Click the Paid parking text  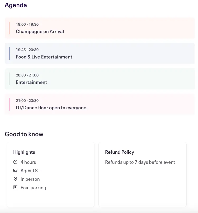(x=33, y=188)
